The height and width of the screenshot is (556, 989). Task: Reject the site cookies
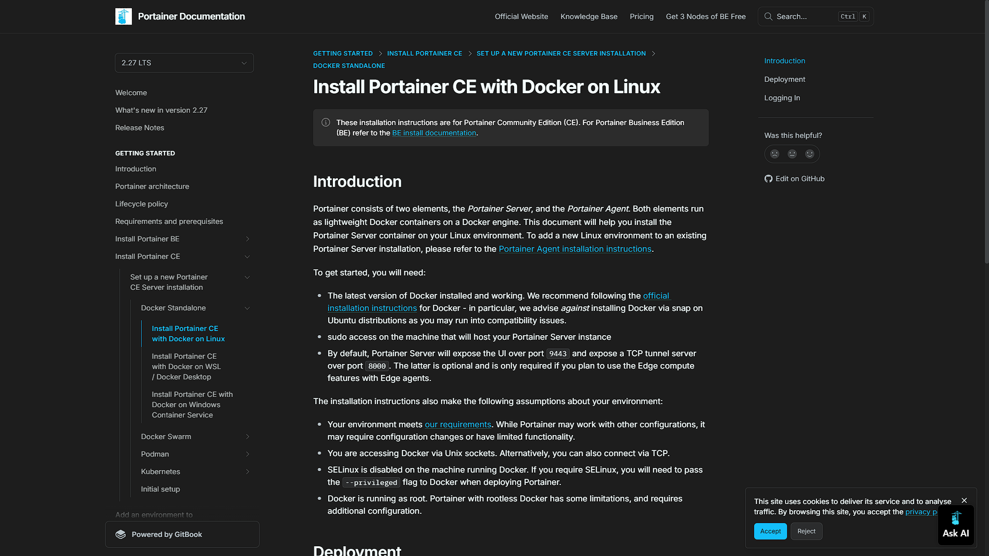[806, 531]
